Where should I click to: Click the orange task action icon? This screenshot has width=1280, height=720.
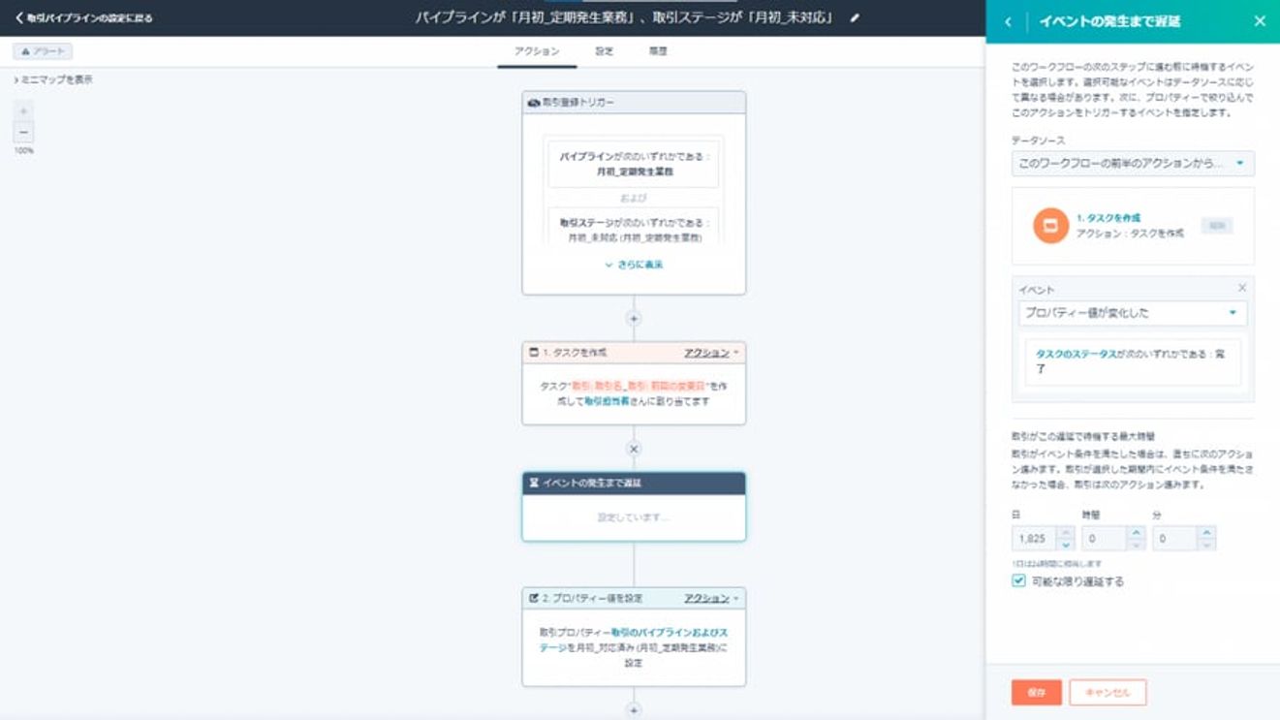point(1050,226)
